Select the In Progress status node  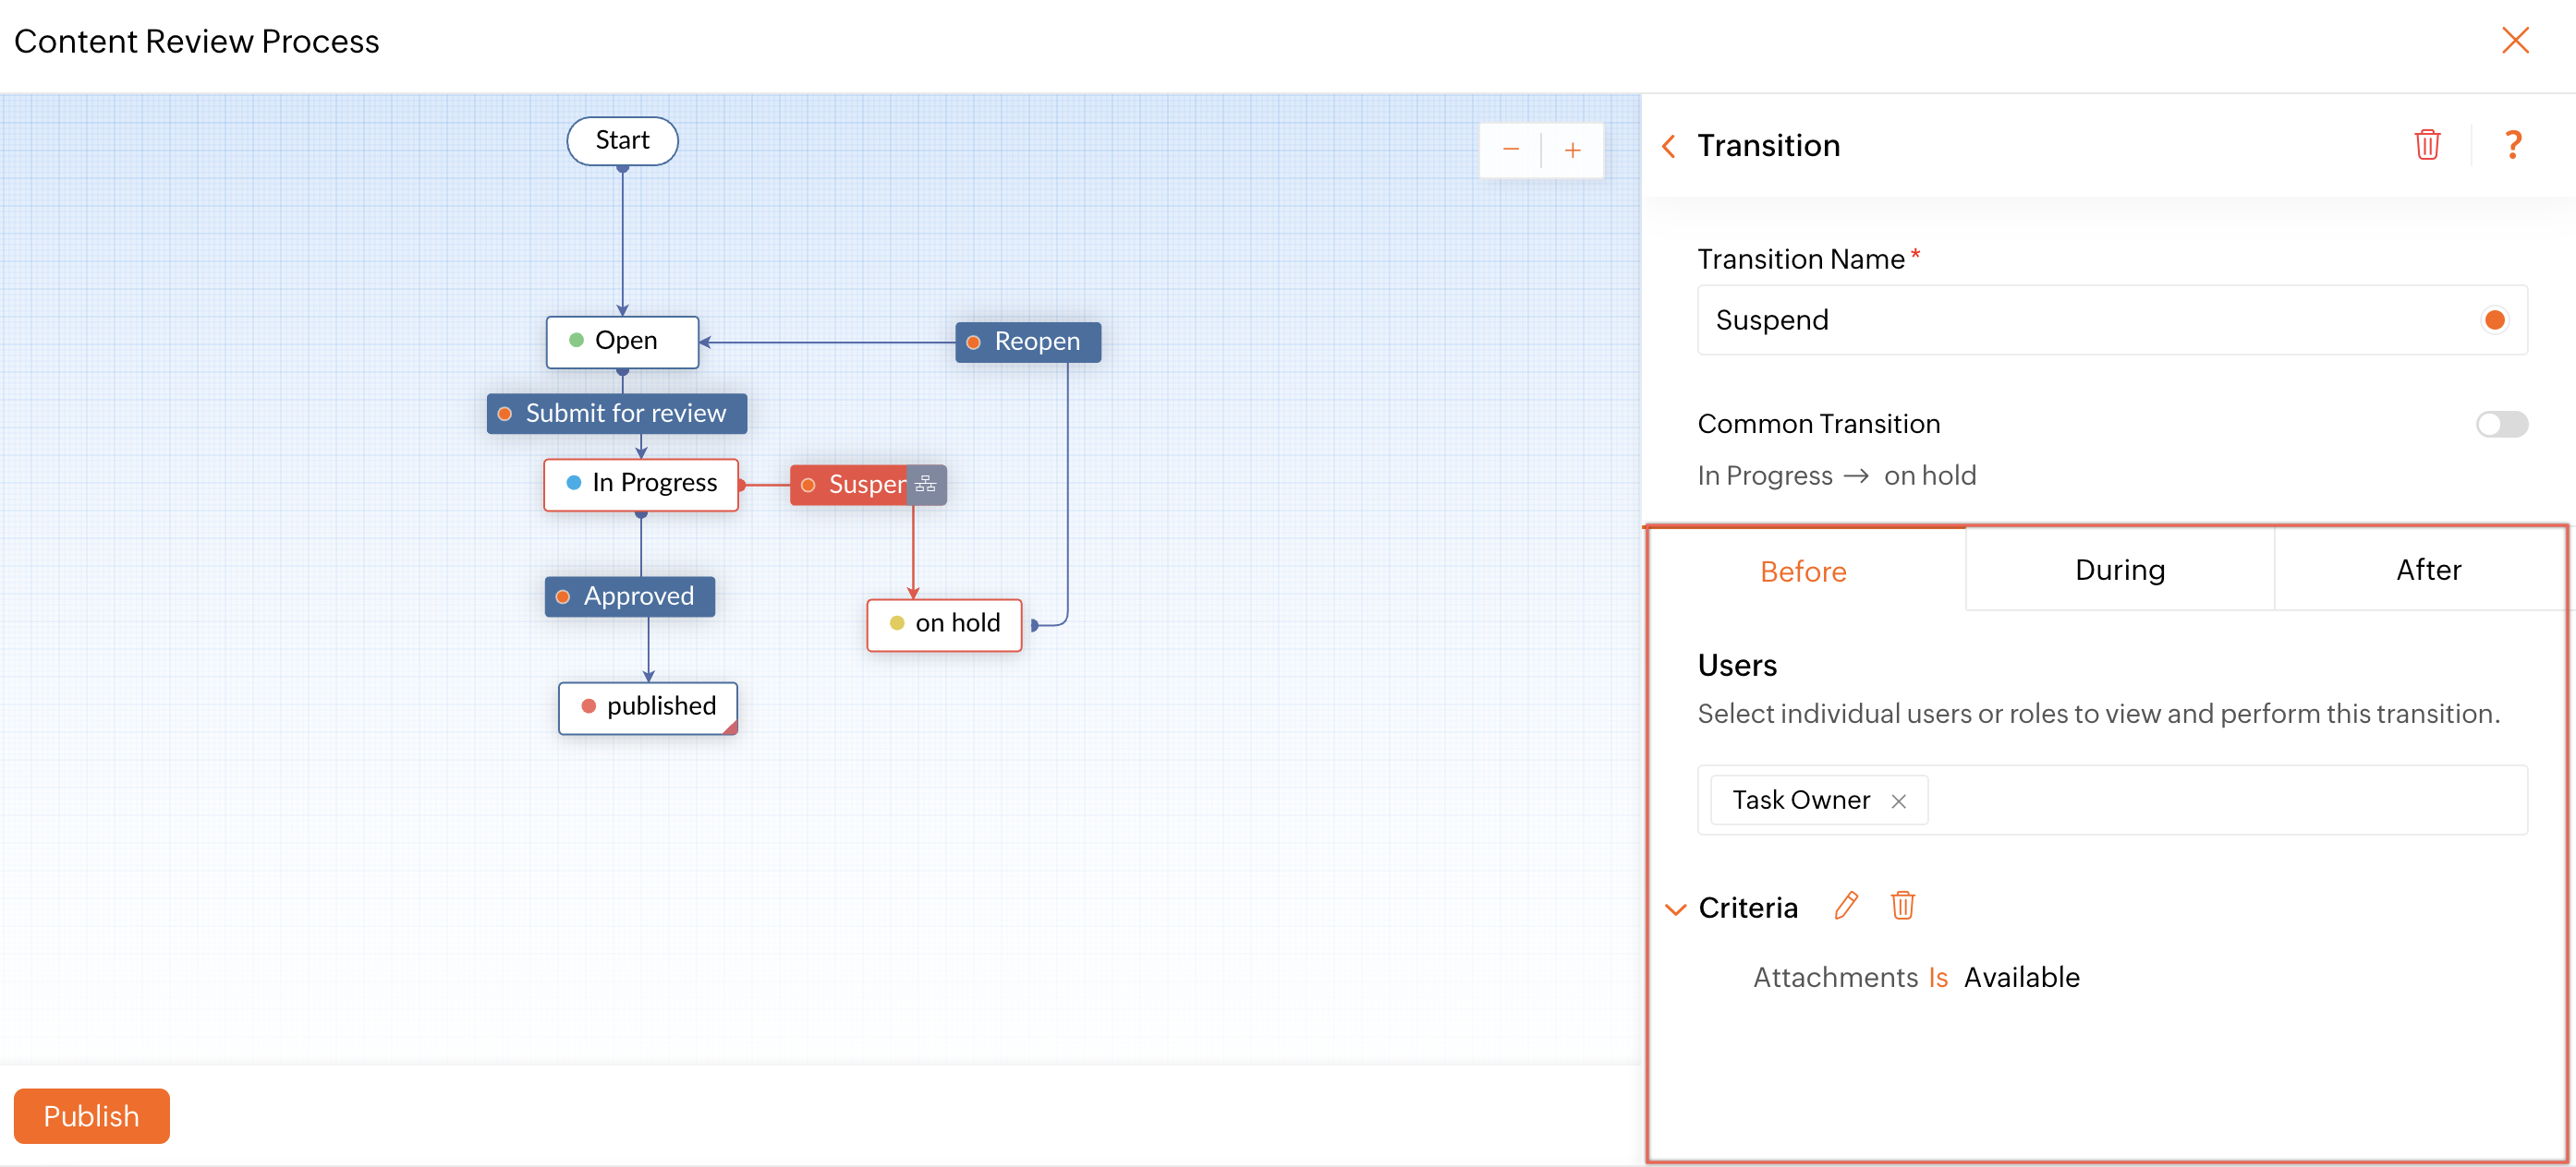(x=641, y=484)
